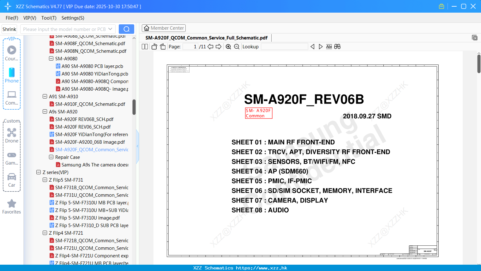
Task: Open SM-A920F REV06_SCH.pdf
Action: pyautogui.click(x=83, y=127)
